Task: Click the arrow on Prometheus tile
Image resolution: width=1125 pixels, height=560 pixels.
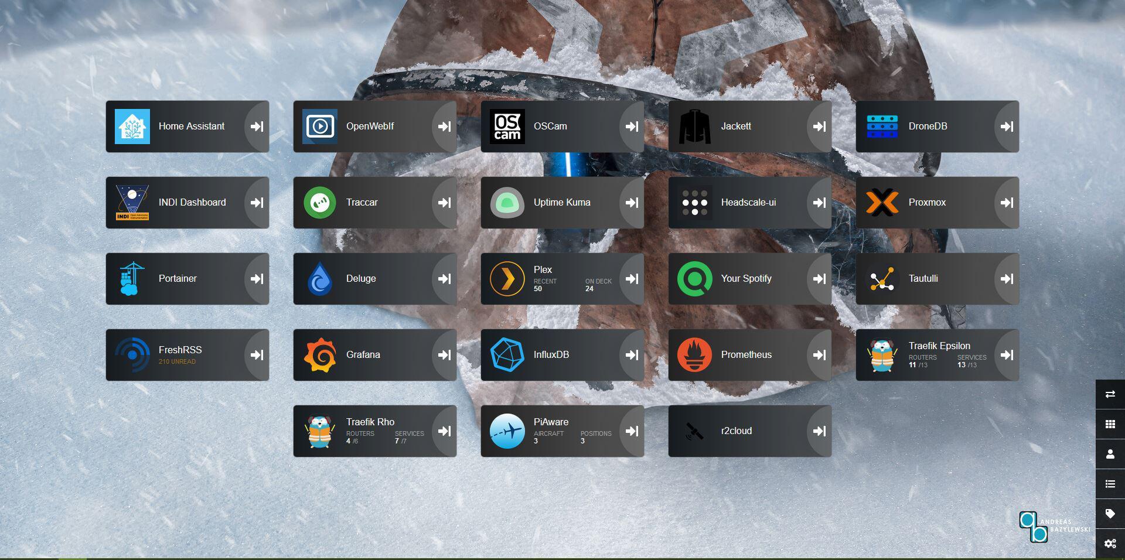Action: (x=820, y=355)
